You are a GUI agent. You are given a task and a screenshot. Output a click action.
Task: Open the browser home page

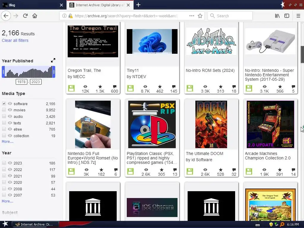pos(35,16)
